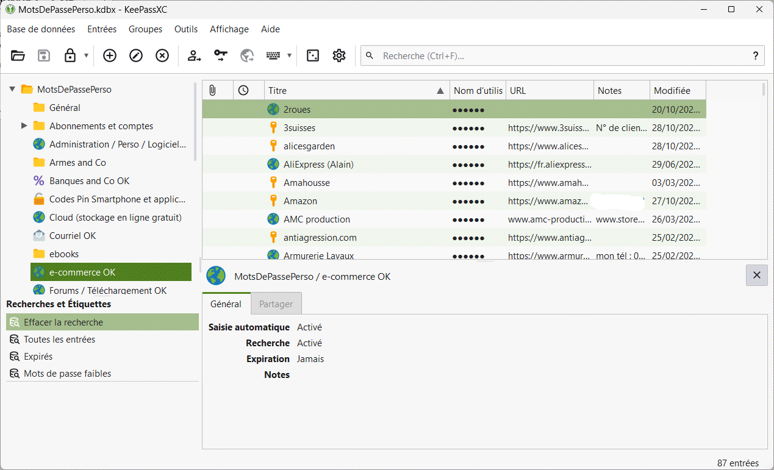Select the Amazon entry

(454, 201)
